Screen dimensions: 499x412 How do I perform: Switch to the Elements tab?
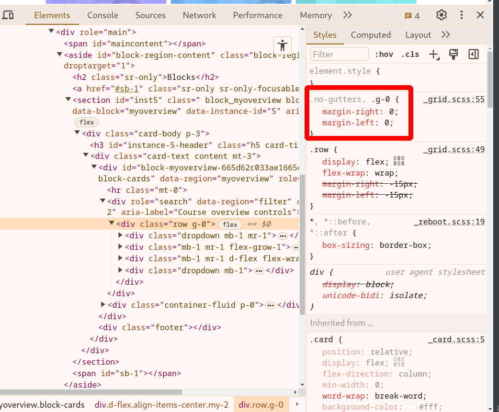coord(52,15)
